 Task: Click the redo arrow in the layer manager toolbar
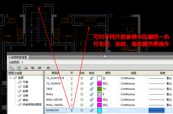tap(40, 68)
